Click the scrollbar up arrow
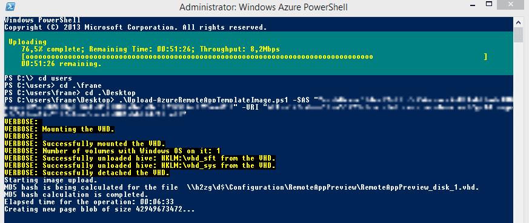The width and height of the screenshot is (529, 223). coord(518,22)
